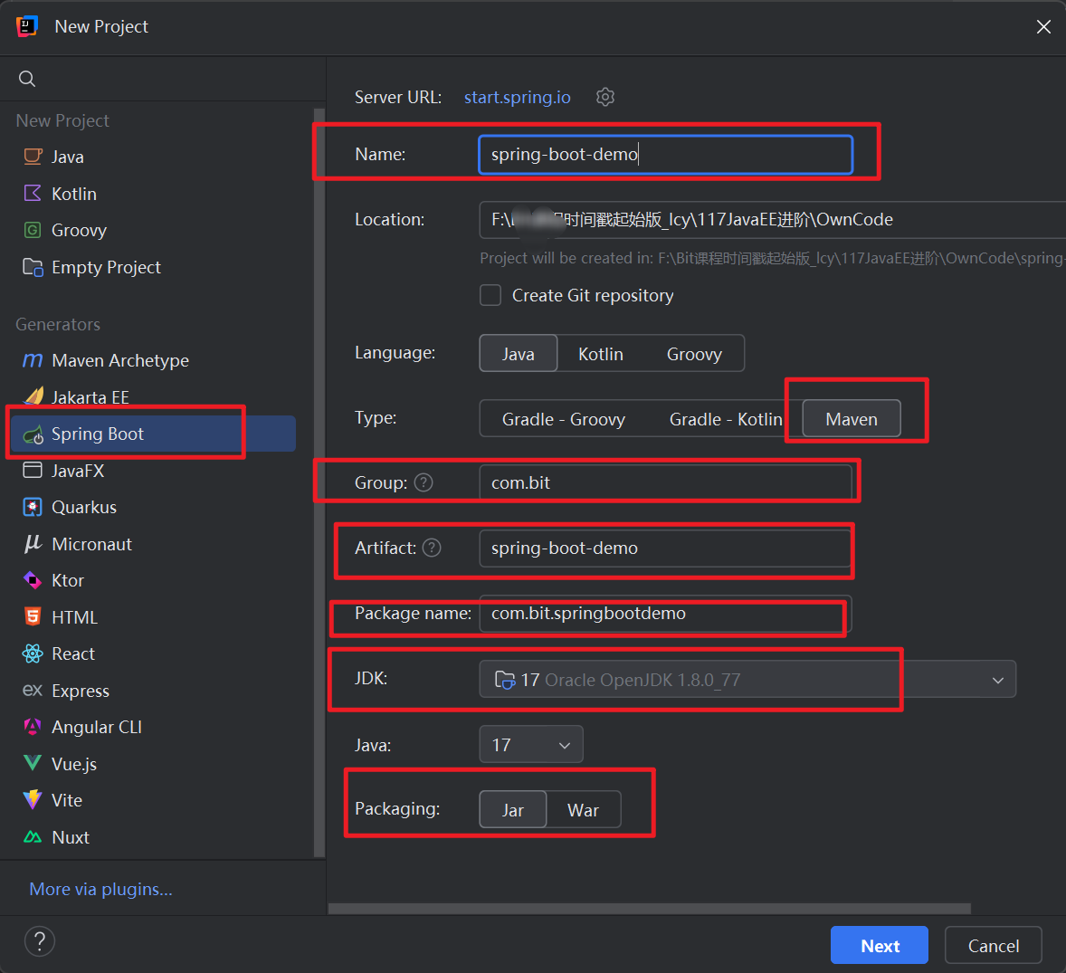Select Jar packaging
Image resolution: width=1066 pixels, height=973 pixels.
tap(512, 810)
